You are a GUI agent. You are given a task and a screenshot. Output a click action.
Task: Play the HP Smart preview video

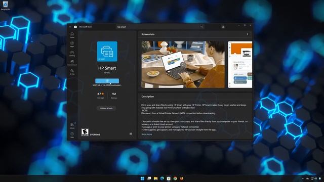(183, 64)
